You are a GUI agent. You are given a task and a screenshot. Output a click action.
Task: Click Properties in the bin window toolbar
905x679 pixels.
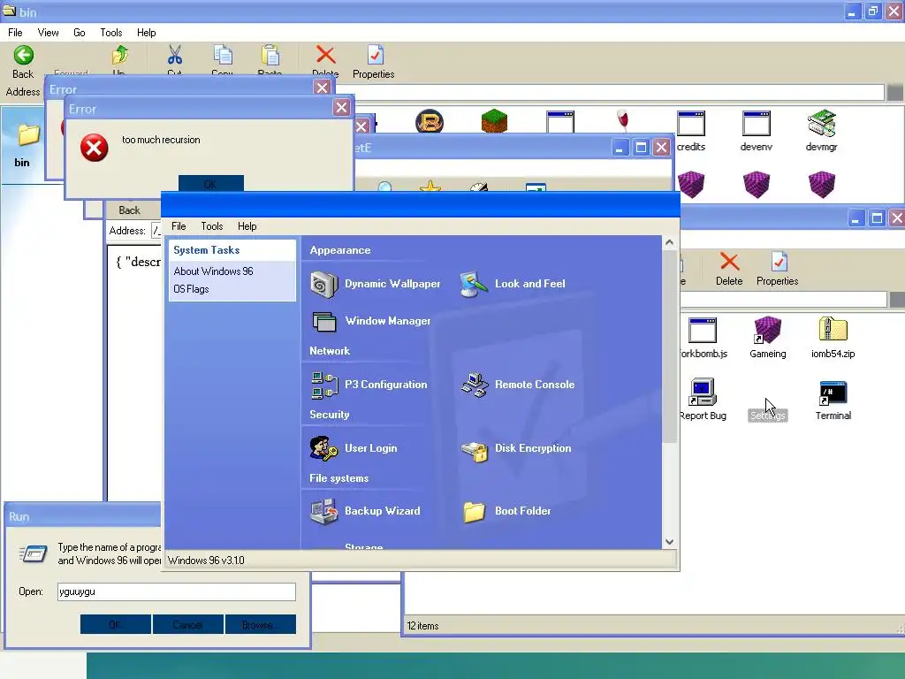point(374,63)
